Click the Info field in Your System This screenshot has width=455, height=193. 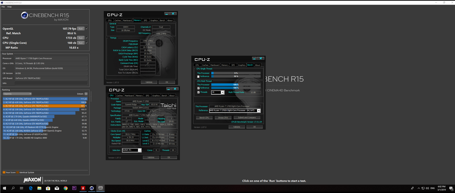[x=51, y=83]
